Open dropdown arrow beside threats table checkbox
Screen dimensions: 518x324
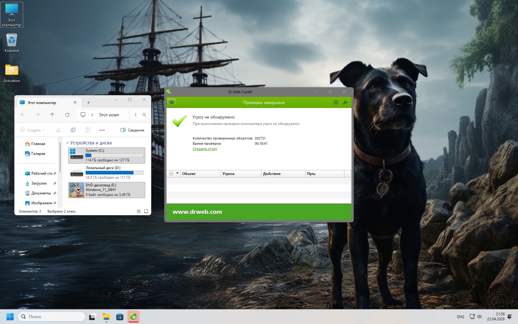[177, 173]
